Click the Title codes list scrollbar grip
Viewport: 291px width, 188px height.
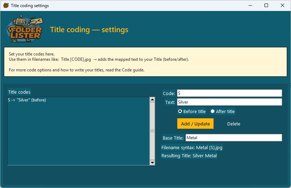[x=152, y=130]
